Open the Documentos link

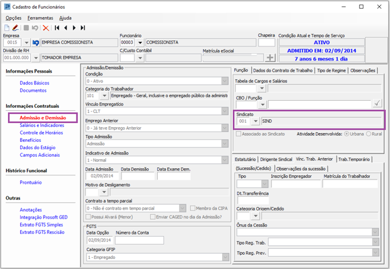pos(33,90)
